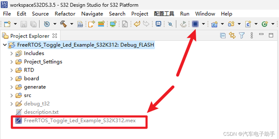Open dropdown beside new C project icon

pos(222,24)
